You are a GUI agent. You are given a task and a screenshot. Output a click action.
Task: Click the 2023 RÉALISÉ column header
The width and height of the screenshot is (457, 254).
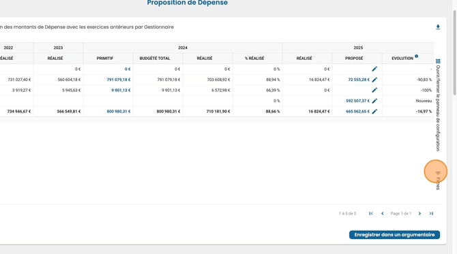click(x=55, y=59)
